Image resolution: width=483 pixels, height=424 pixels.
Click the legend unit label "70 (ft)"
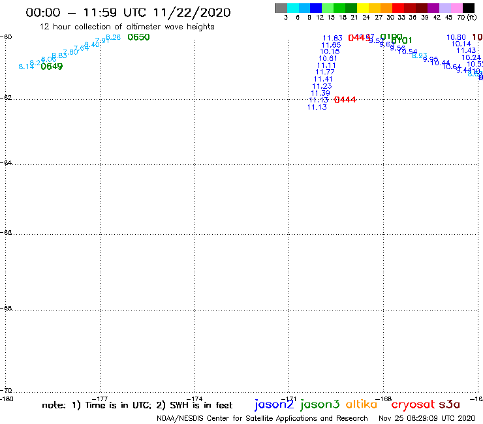point(467,18)
